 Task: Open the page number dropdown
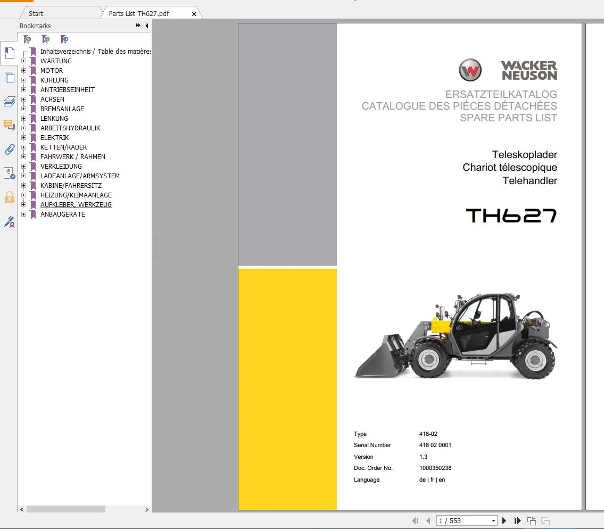click(x=492, y=520)
